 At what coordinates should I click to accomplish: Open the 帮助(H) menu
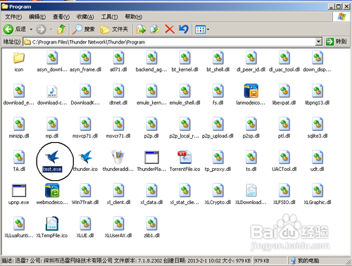tap(134, 17)
